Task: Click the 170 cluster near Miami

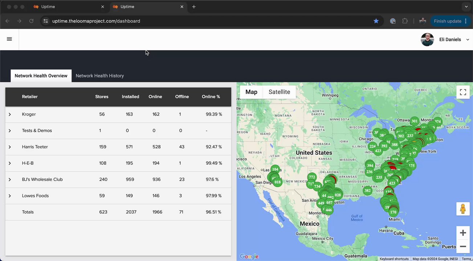Action: coord(393,212)
